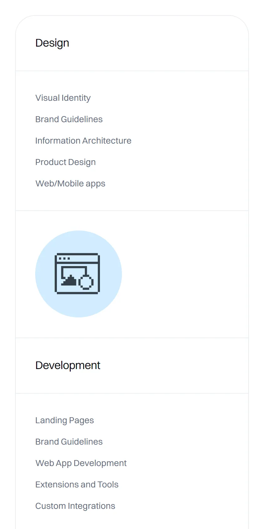Select the Design section heading

52,43
